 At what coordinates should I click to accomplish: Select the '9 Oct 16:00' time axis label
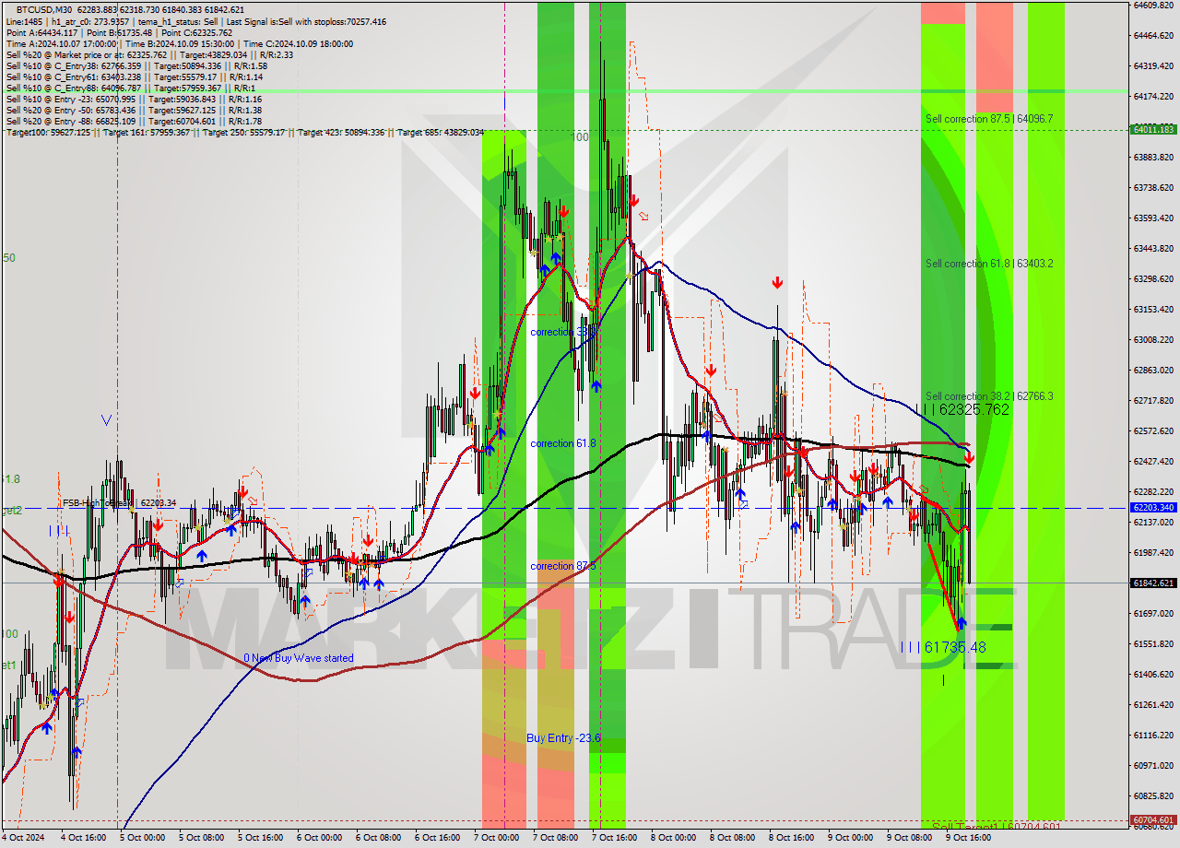pyautogui.click(x=968, y=838)
